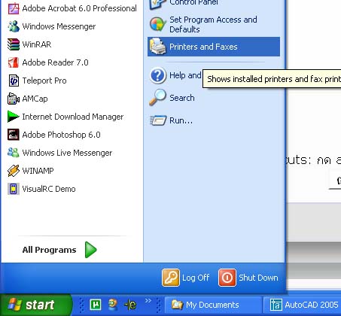Click the Set Program Access shield icon
The height and width of the screenshot is (316, 341).
pos(158,24)
